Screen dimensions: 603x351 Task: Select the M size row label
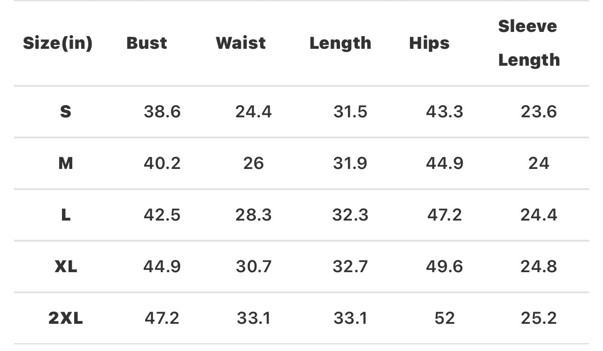click(66, 163)
